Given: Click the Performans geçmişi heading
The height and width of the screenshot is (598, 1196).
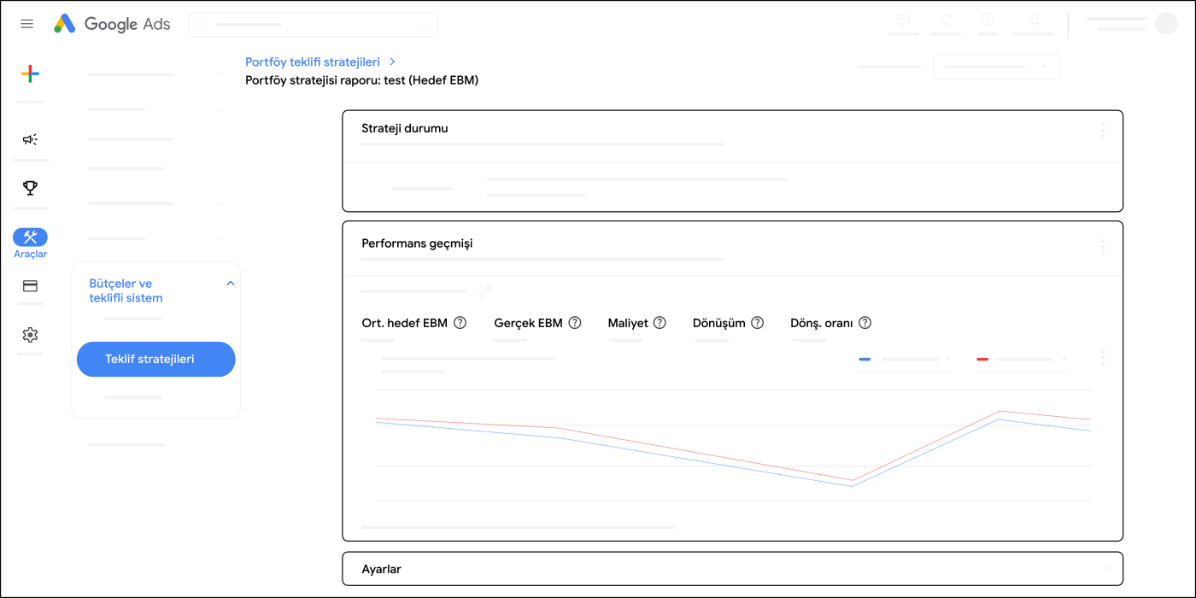Looking at the screenshot, I should (x=417, y=243).
